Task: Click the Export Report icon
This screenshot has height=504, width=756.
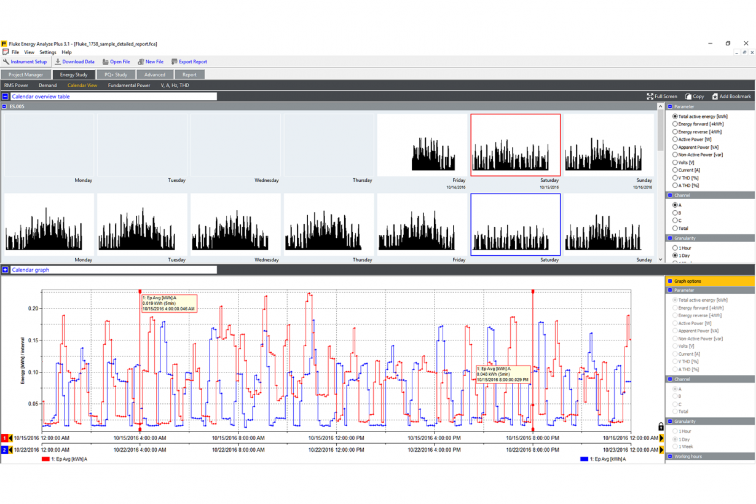Action: 174,61
